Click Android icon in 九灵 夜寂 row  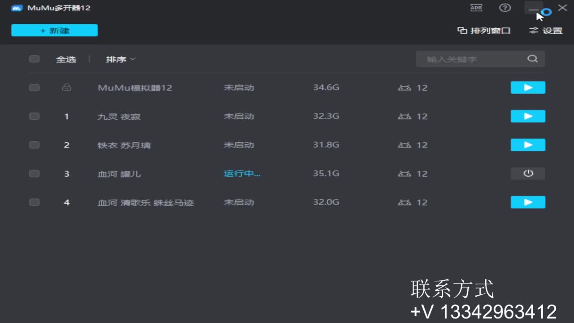(404, 116)
